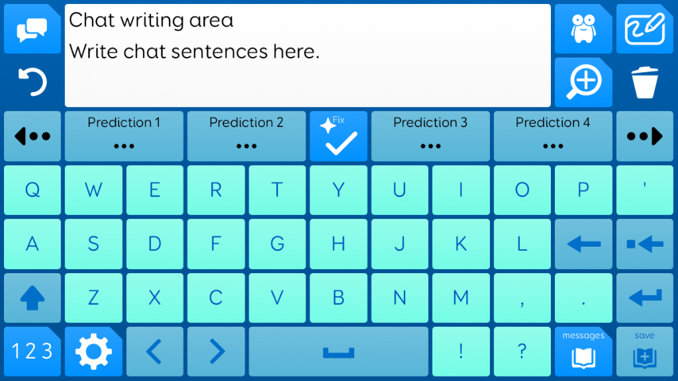
Task: Apply the Fix checkmark correction
Action: point(338,136)
